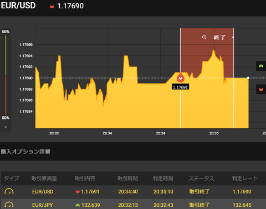Click the red Low (down) arrow button
The height and width of the screenshot is (209, 266).
click(261, 90)
